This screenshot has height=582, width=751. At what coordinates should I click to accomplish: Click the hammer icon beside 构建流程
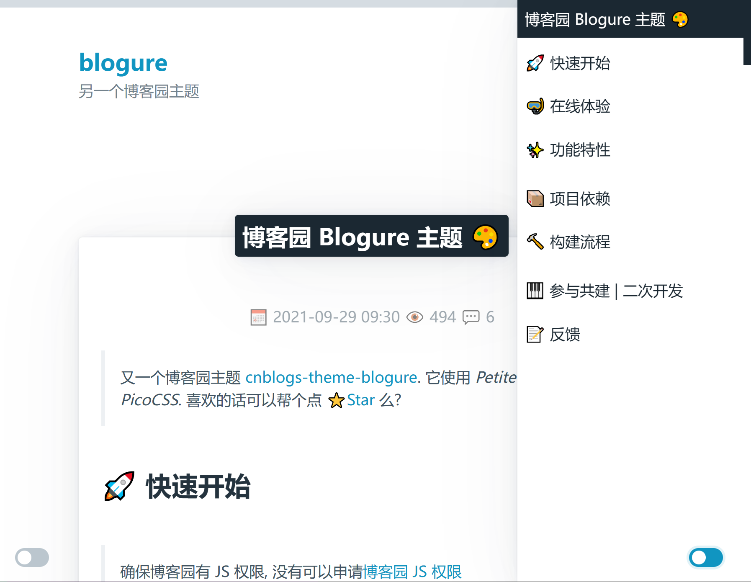pyautogui.click(x=535, y=242)
